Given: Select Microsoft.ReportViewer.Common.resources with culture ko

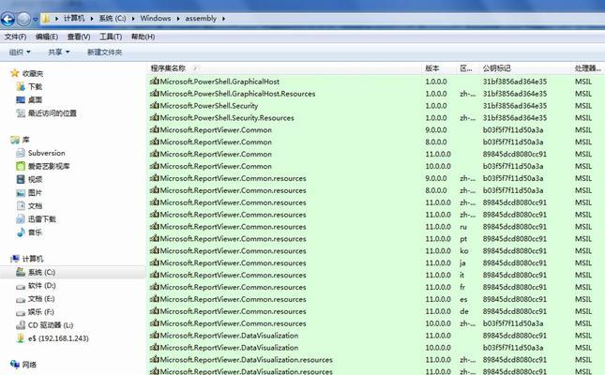Looking at the screenshot, I should tap(375, 250).
